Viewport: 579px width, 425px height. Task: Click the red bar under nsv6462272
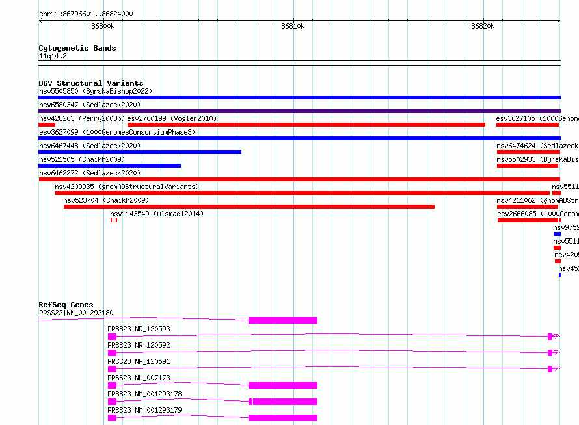pos(299,179)
